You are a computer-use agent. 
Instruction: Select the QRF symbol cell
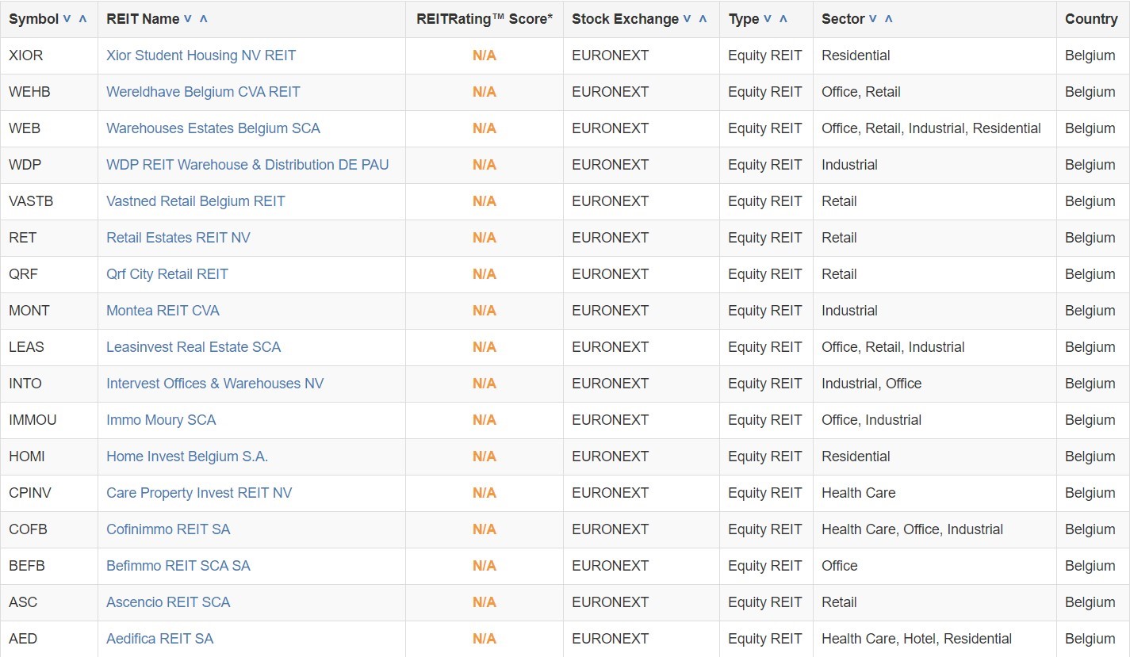click(x=49, y=274)
